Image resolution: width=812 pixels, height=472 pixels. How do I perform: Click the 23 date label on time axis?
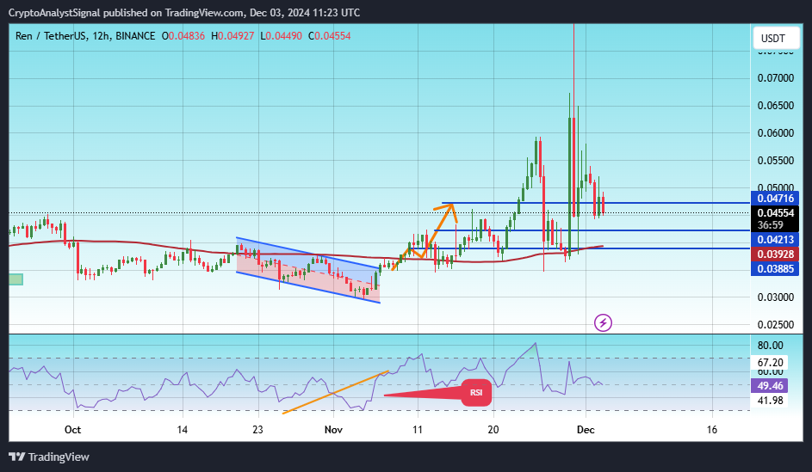coord(257,430)
